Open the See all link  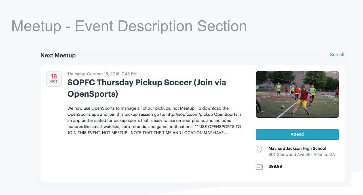(337, 55)
